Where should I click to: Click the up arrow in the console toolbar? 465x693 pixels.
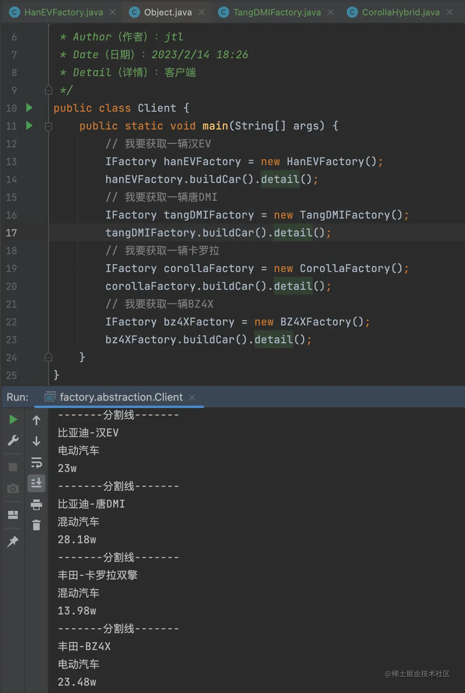pos(36,420)
